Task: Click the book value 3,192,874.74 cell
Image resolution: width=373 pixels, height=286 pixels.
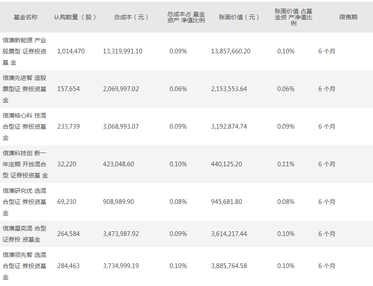Action: (229, 127)
